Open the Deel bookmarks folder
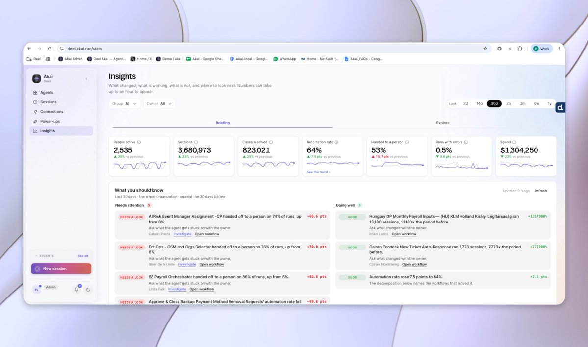 (x=34, y=59)
